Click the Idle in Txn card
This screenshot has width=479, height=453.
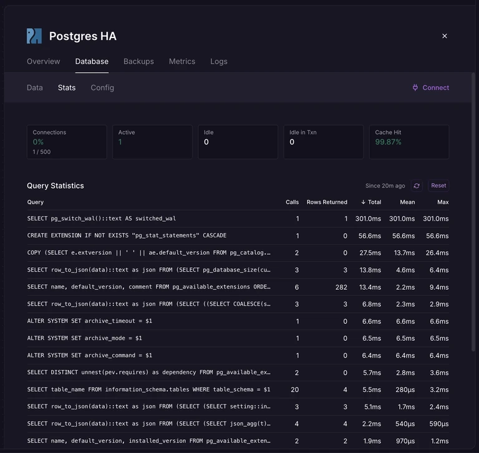pos(324,142)
